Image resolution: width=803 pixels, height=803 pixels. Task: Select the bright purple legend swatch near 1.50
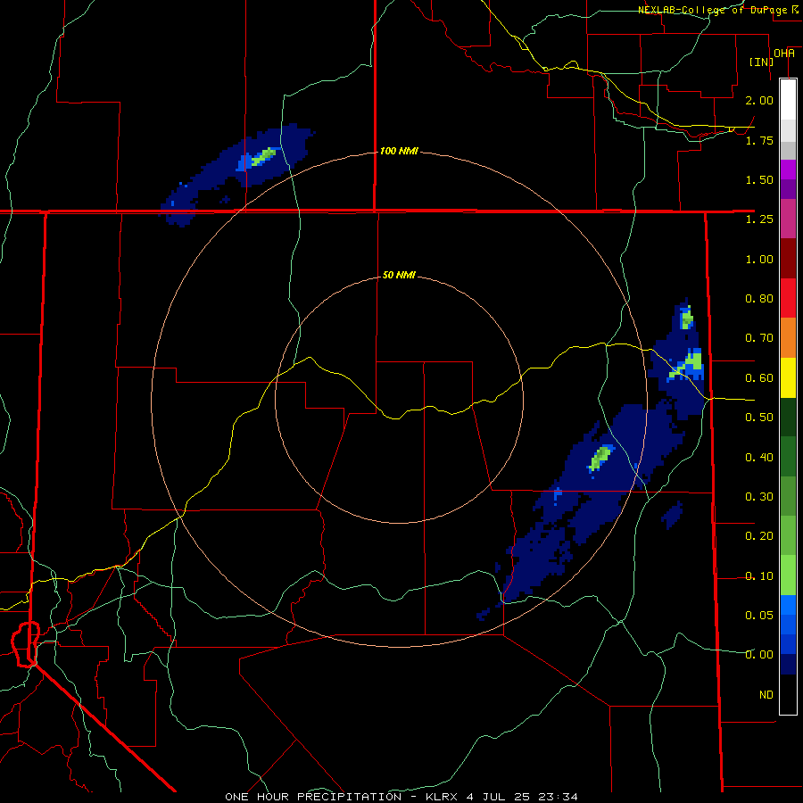pyautogui.click(x=788, y=170)
